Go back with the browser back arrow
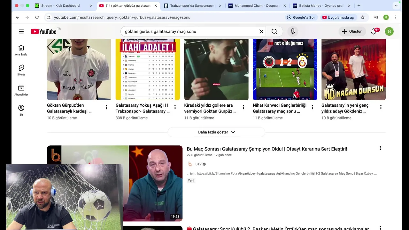 (x=18, y=17)
